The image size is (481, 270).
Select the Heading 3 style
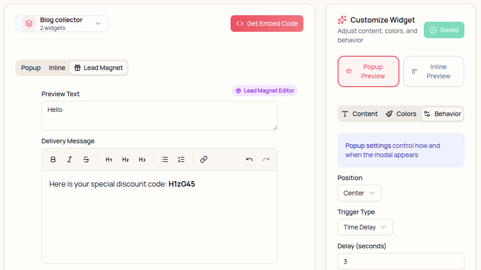142,159
